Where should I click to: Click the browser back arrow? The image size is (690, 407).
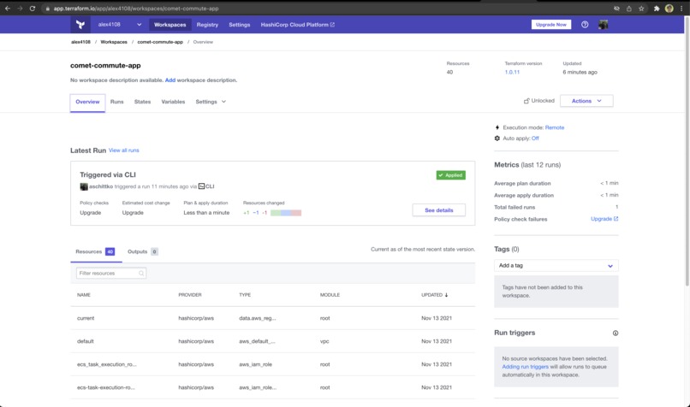coord(8,9)
